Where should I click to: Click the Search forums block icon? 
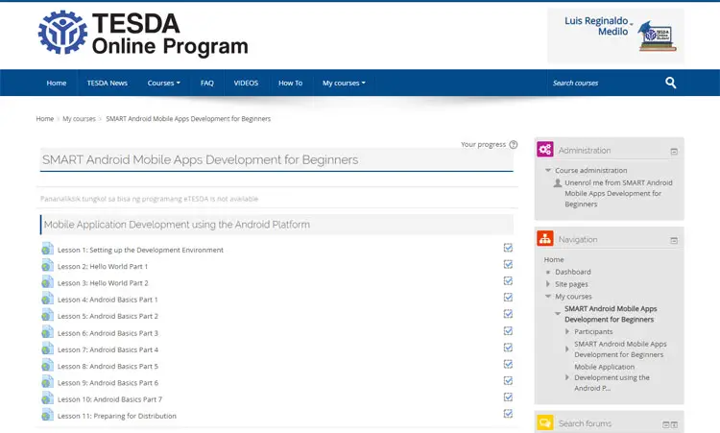(545, 422)
